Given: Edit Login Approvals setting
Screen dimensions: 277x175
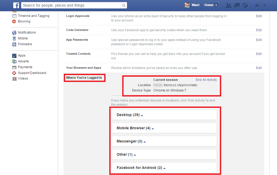Looking at the screenshot, I should pyautogui.click(x=259, y=16).
